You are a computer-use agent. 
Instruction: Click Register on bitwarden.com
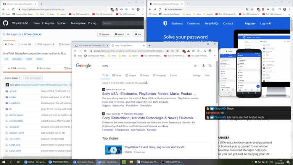click(x=250, y=23)
